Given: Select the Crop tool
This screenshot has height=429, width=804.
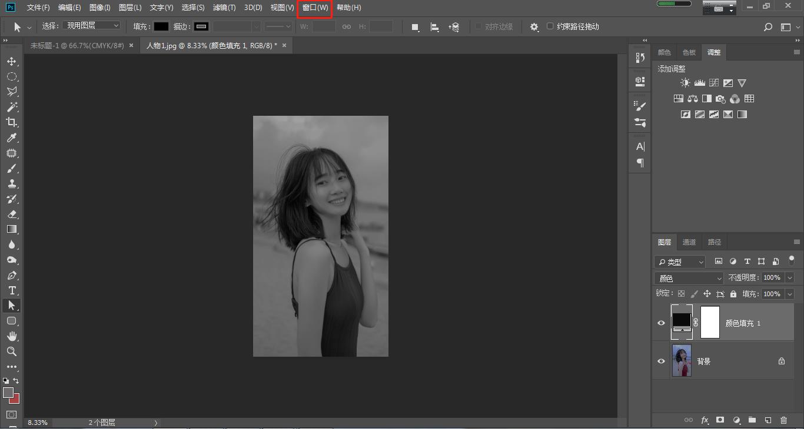Looking at the screenshot, I should [12, 122].
